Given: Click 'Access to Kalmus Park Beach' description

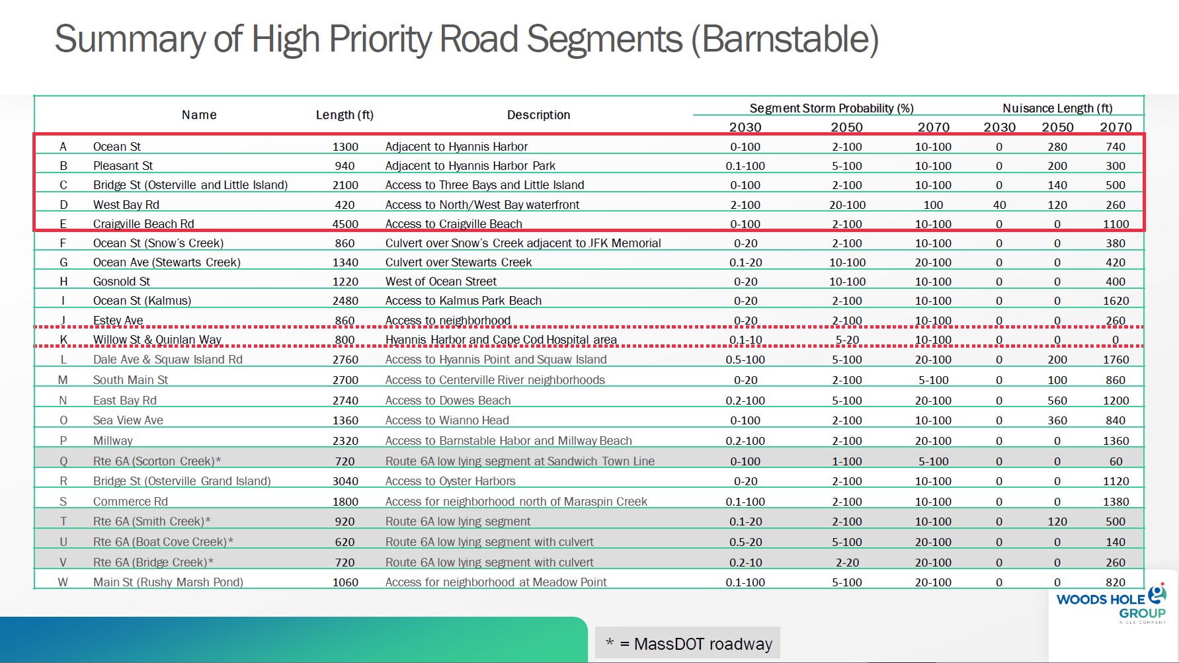Looking at the screenshot, I should 464,301.
